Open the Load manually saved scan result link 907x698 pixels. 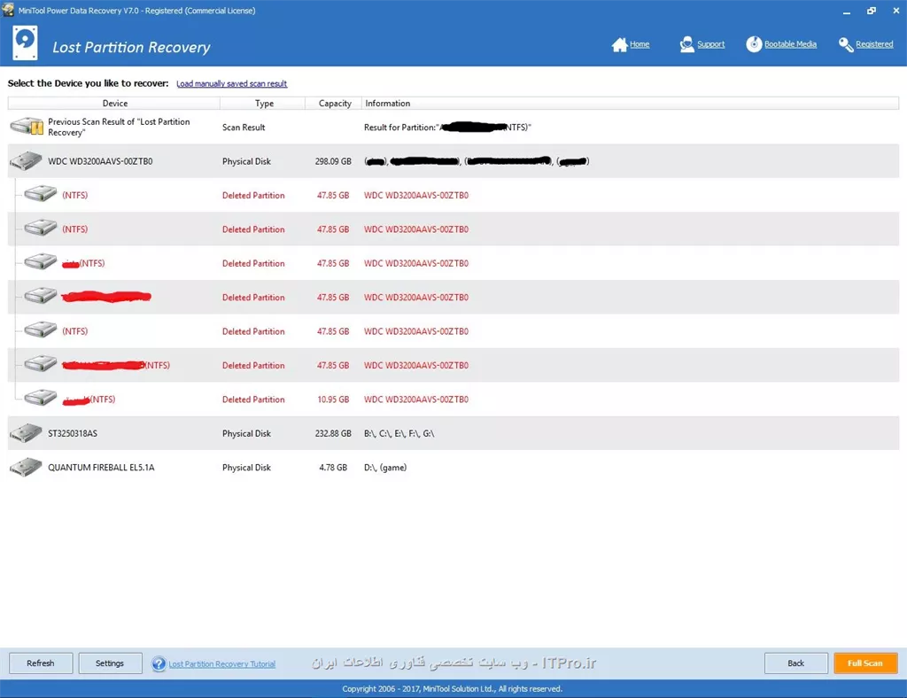[x=232, y=84]
